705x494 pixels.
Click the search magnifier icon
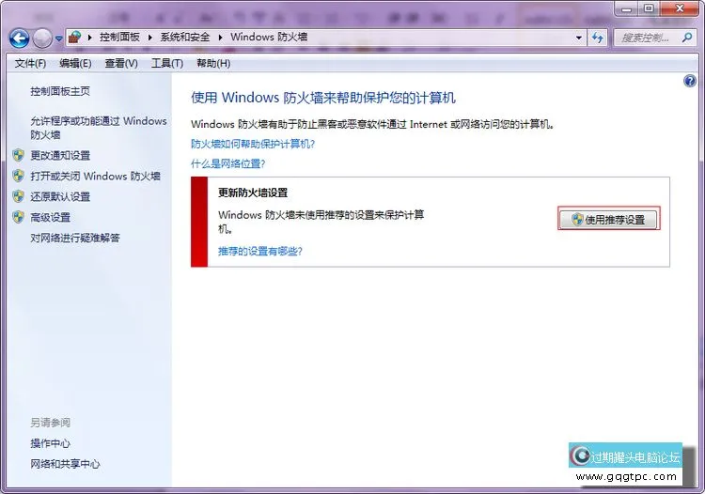pyautogui.click(x=687, y=38)
